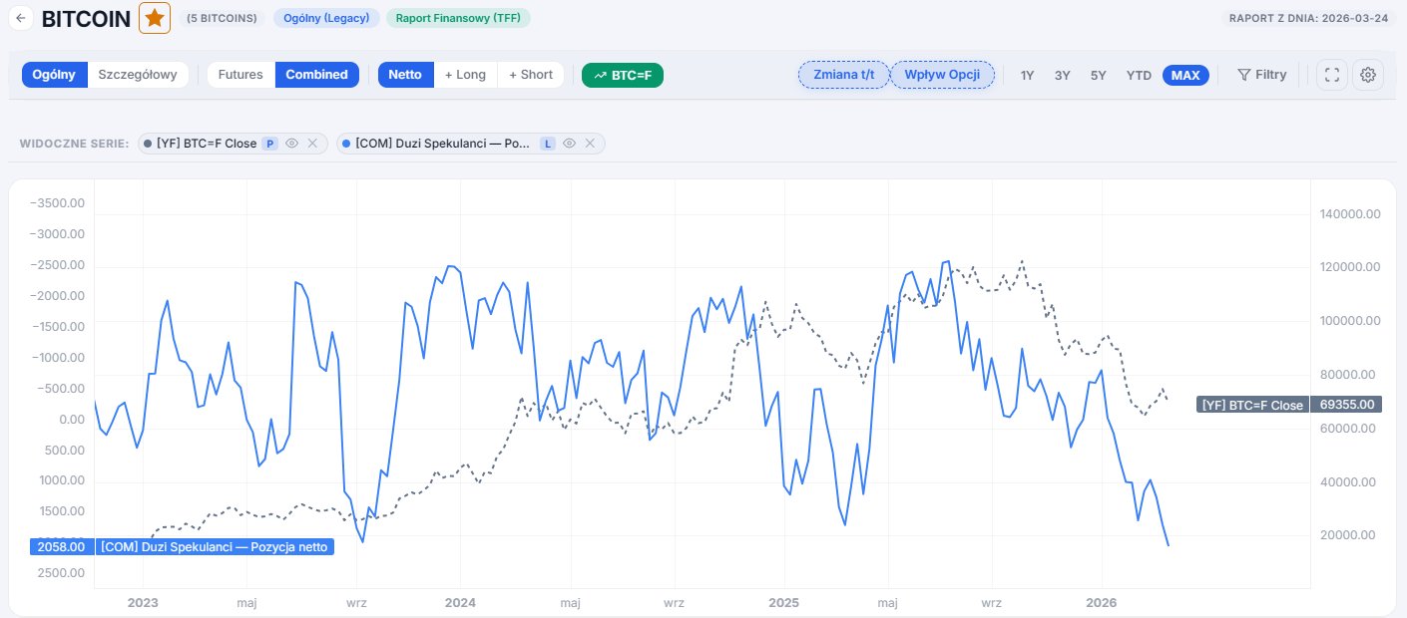Screen dimensions: 1407x618
Task: Enable the + Short position toggle
Action: tap(530, 75)
